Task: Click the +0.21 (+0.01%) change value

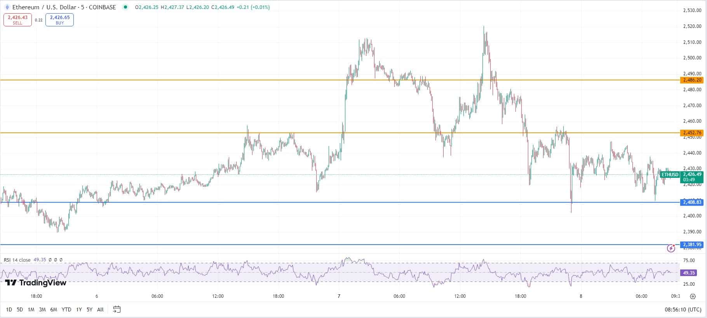Action: tap(253, 7)
